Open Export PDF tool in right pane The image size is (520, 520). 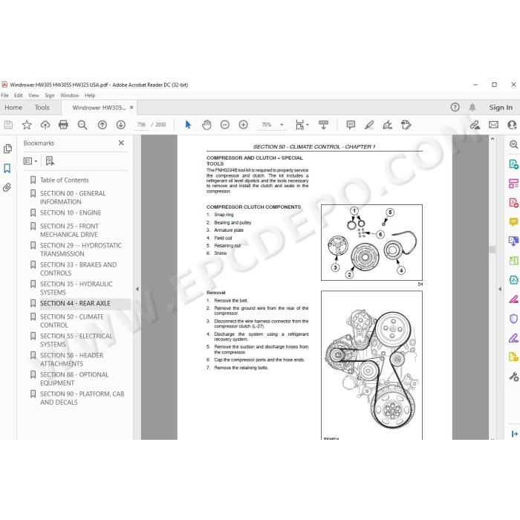(513, 164)
